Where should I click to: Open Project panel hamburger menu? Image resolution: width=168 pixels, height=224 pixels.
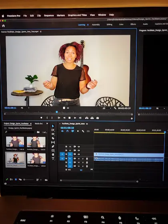coord(31,124)
